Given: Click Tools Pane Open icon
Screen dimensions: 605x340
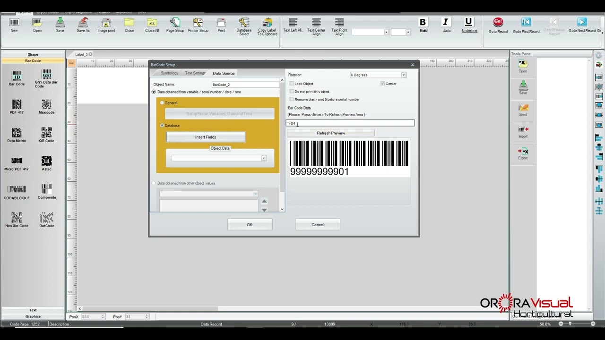Looking at the screenshot, I should coord(523,66).
